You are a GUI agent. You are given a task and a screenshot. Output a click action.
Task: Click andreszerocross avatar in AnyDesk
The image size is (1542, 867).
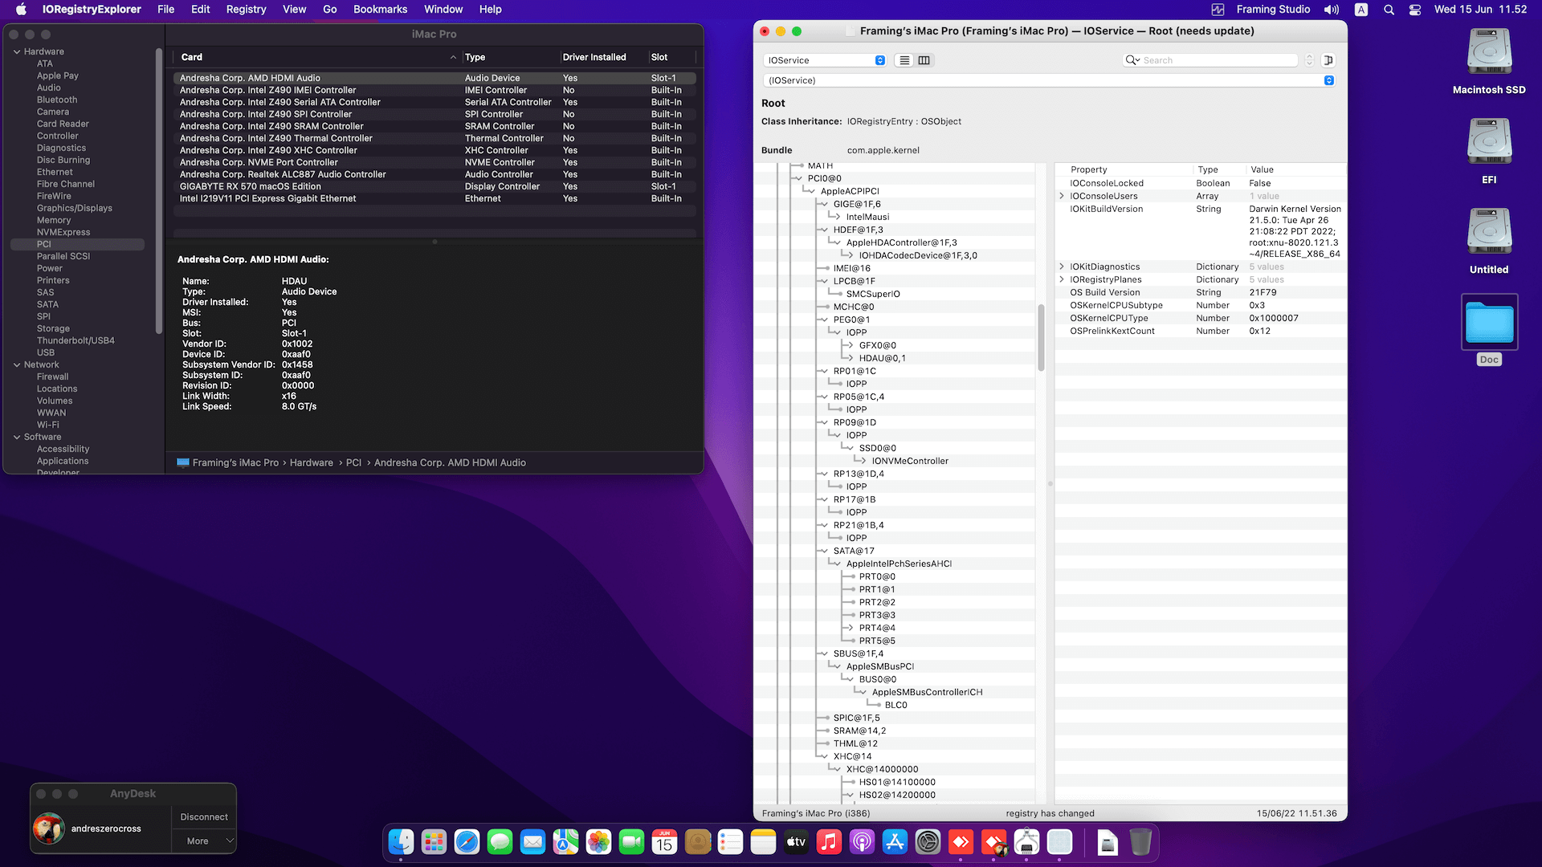pos(49,828)
